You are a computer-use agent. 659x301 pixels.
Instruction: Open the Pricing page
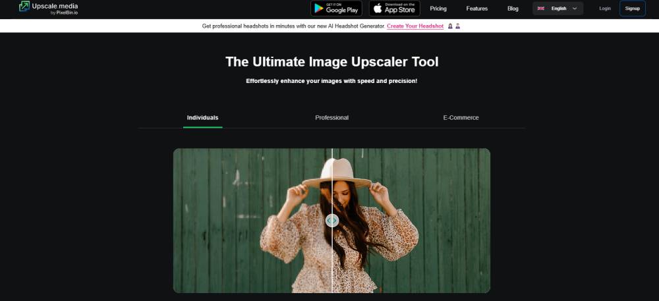(438, 9)
